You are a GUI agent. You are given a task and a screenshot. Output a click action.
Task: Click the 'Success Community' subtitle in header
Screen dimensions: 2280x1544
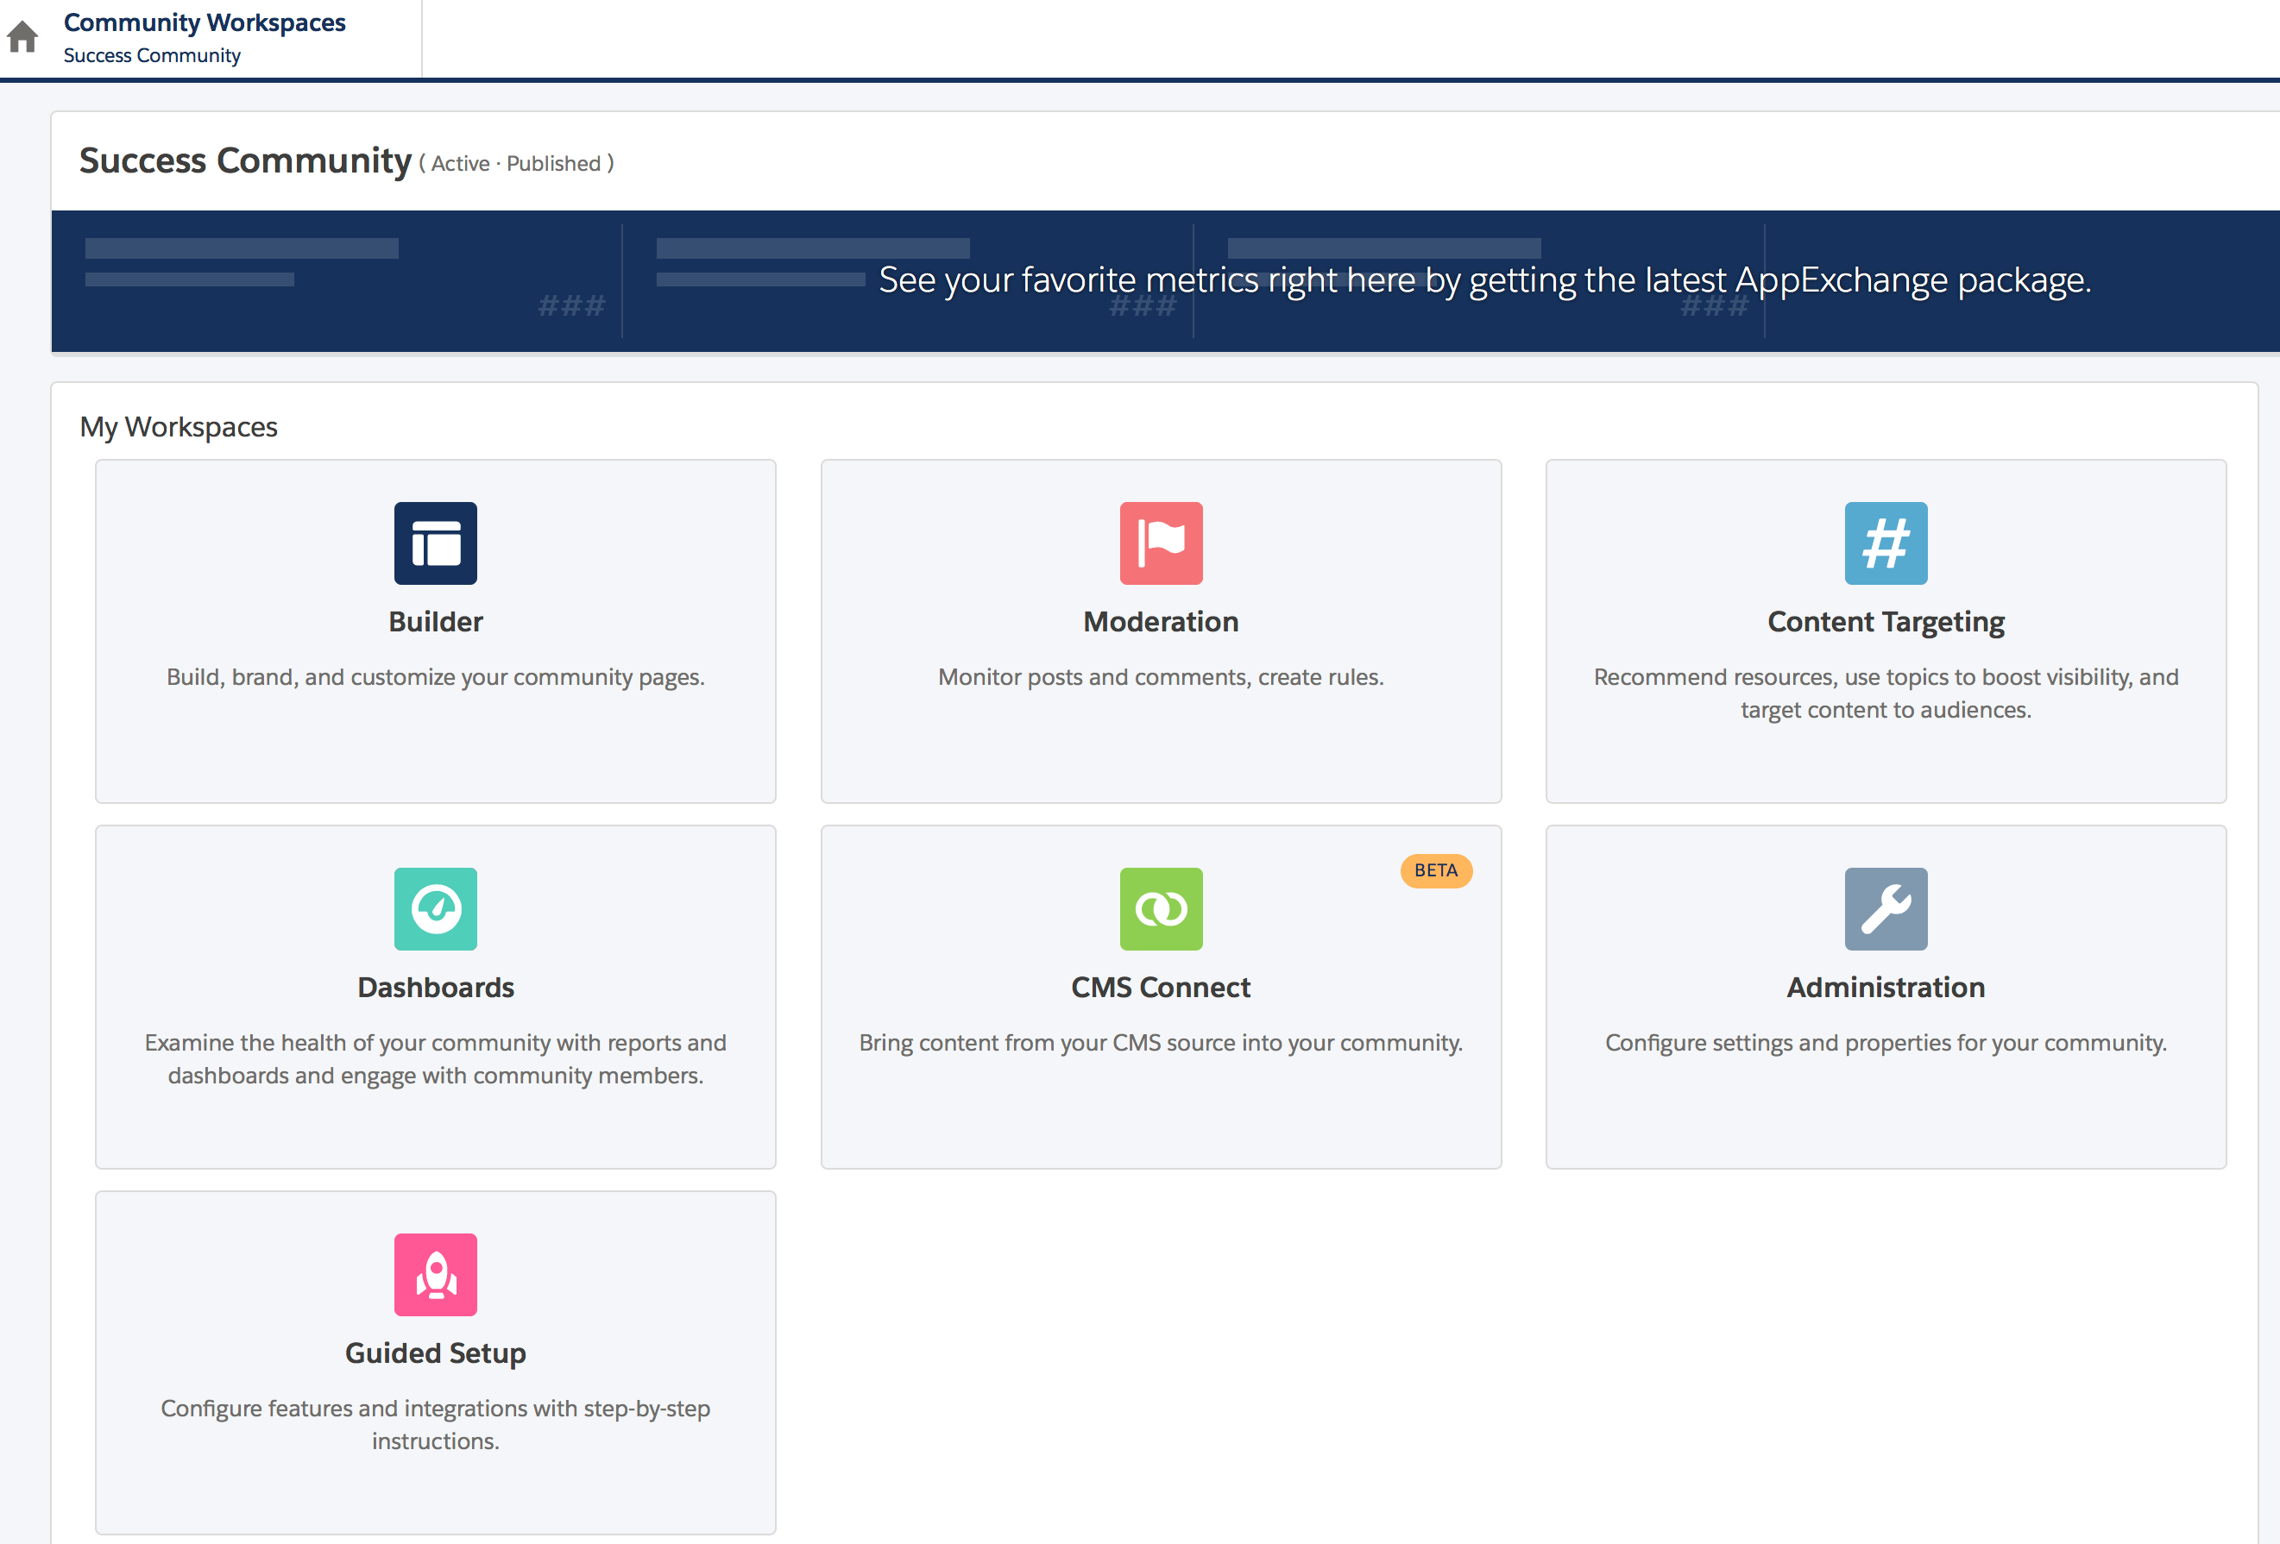152,56
